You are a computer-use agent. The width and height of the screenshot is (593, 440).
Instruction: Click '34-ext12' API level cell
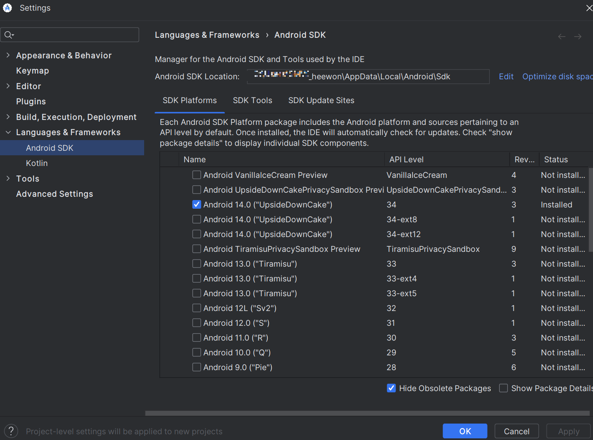coord(403,234)
